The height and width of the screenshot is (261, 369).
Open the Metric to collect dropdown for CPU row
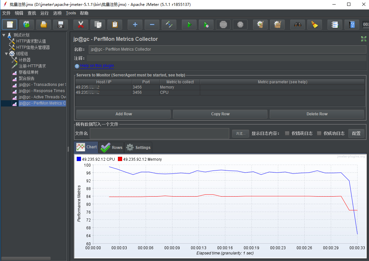(x=179, y=92)
